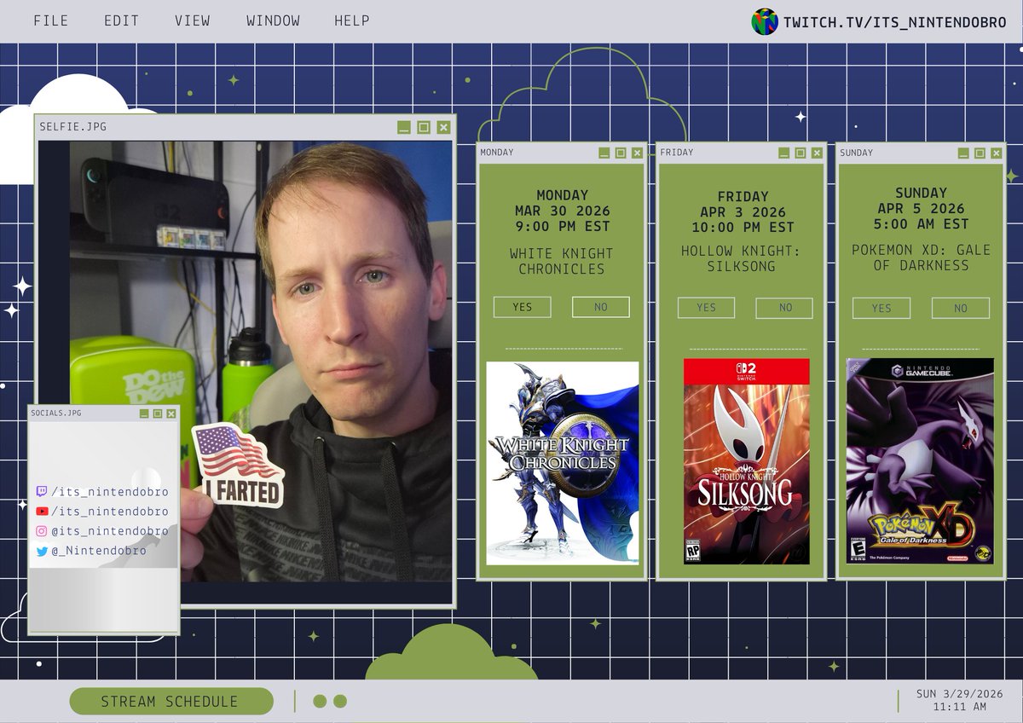This screenshot has width=1023, height=723.
Task: Click the date SUN 3/29/2026 in footer
Action: (x=960, y=693)
